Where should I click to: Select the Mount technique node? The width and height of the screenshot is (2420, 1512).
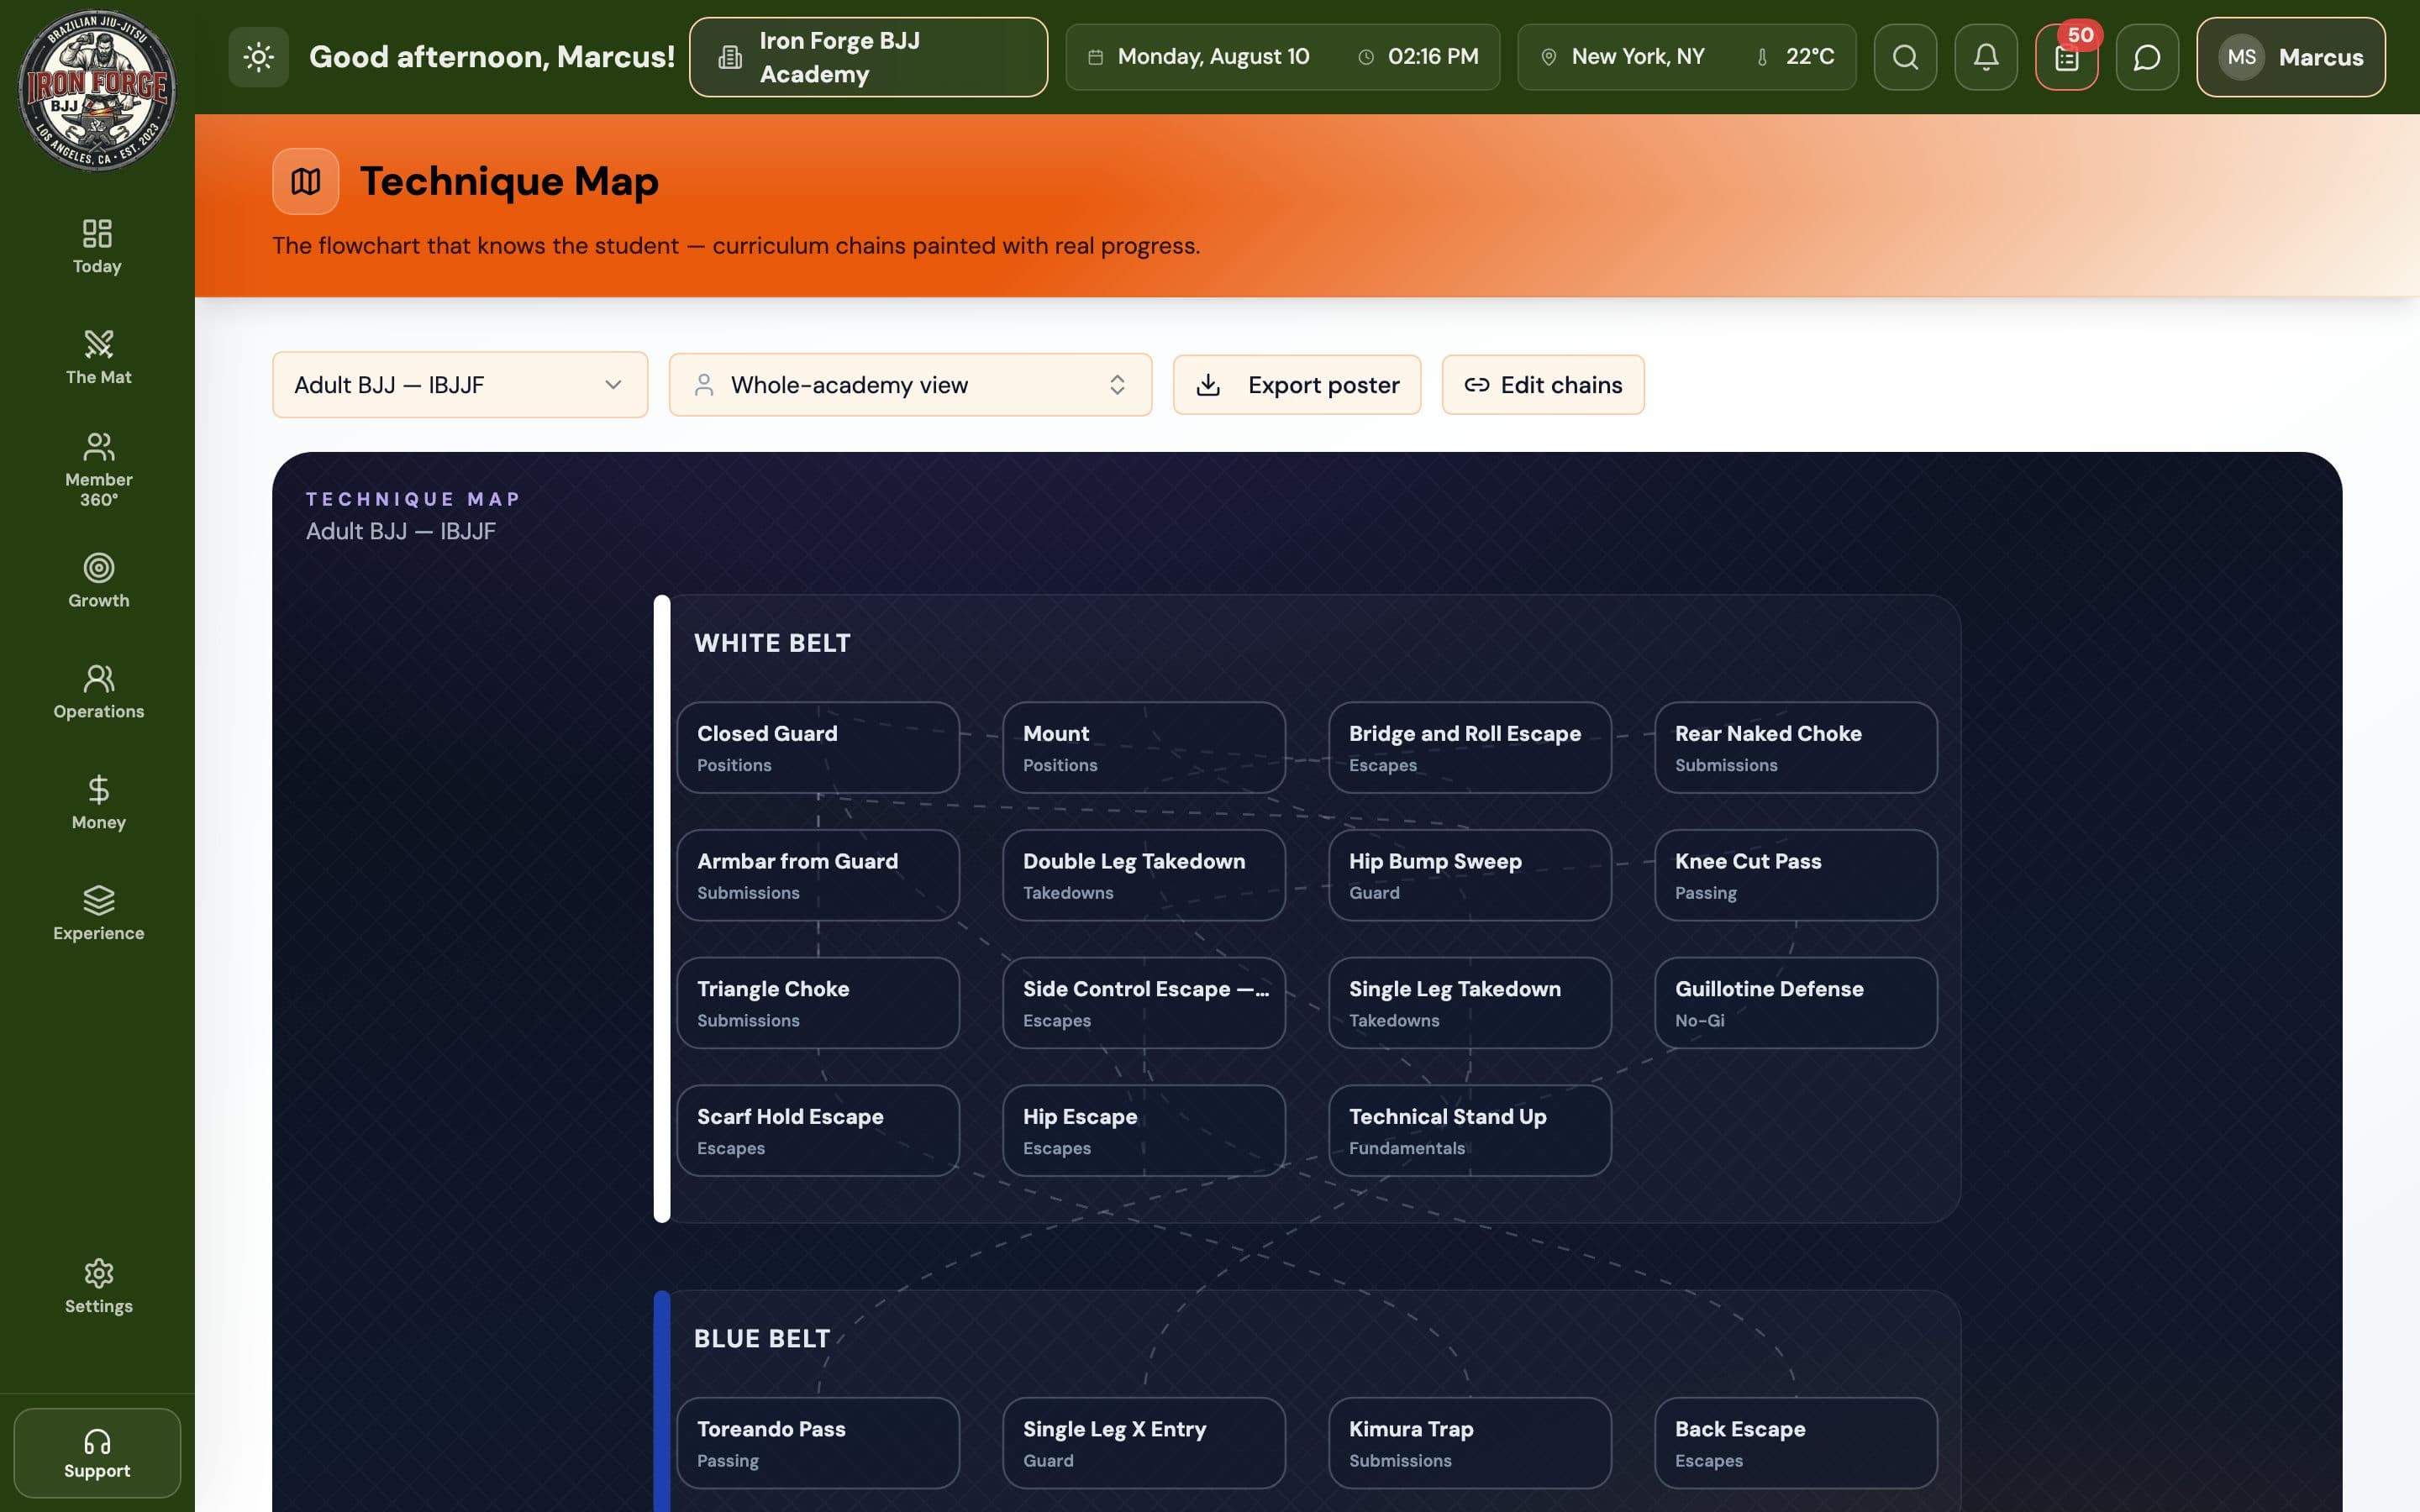pos(1143,747)
